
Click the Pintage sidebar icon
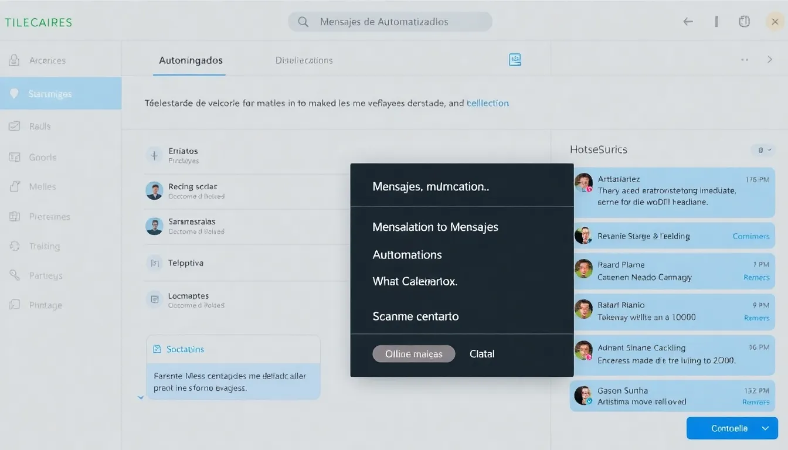[15, 305]
